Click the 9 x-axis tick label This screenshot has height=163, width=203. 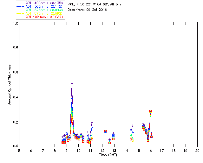point(67,151)
